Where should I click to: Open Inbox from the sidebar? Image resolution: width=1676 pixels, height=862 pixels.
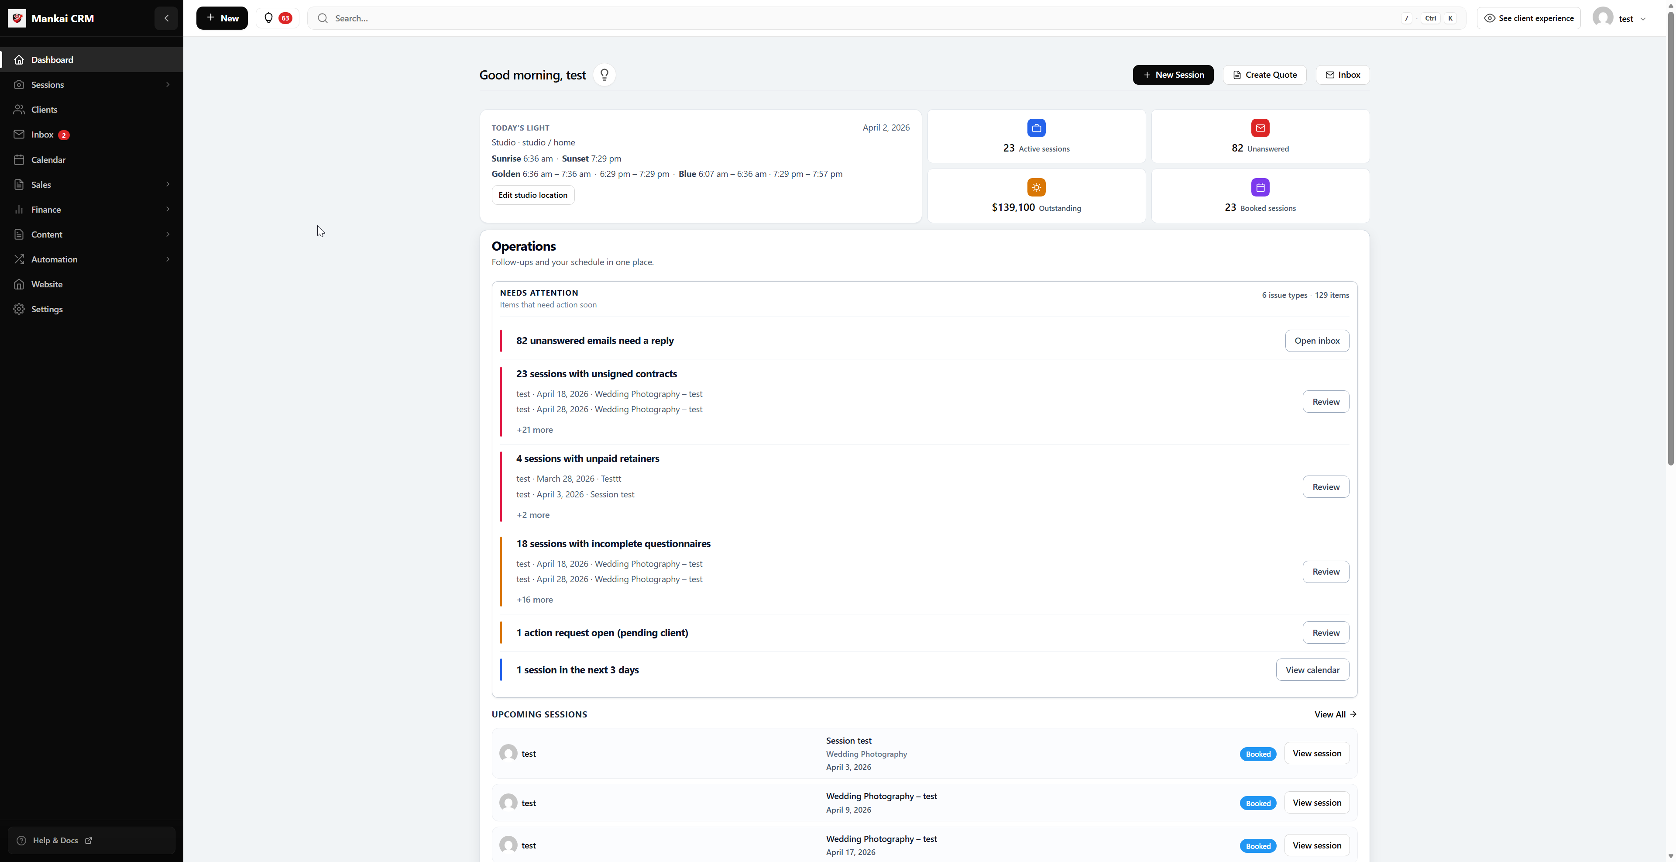point(42,135)
